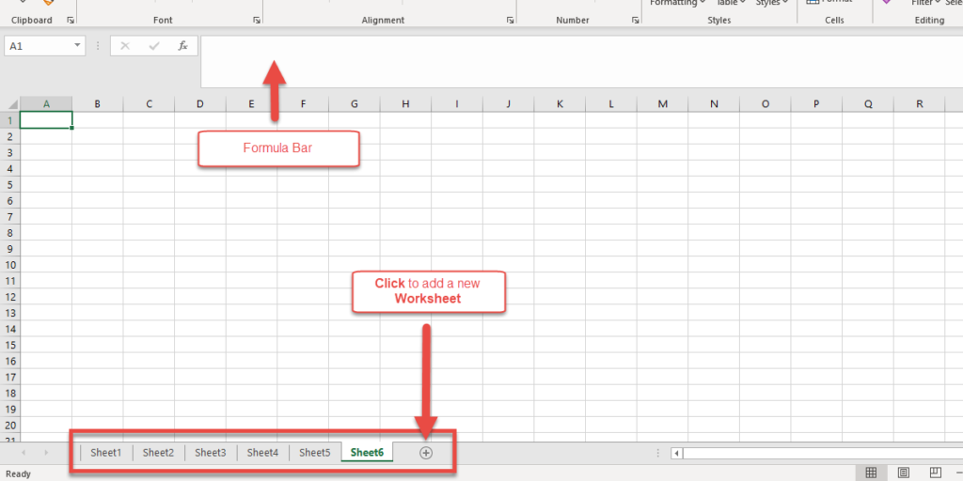Select row 6 header
Screen dimensions: 963x481
[x=9, y=201]
